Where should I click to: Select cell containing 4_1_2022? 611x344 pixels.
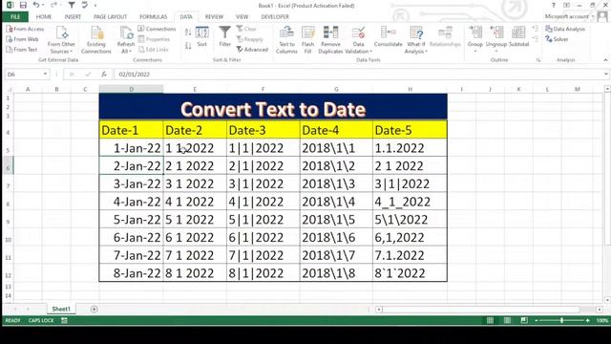[410, 202]
